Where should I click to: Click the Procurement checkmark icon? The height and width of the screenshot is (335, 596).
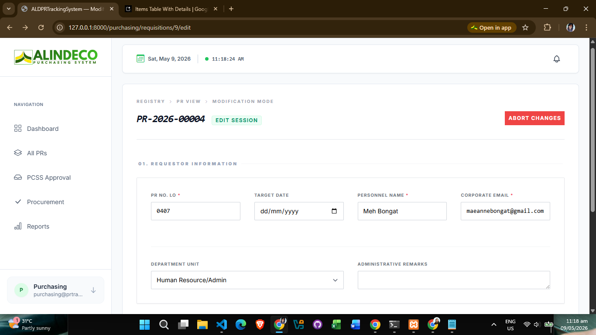[x=18, y=202]
